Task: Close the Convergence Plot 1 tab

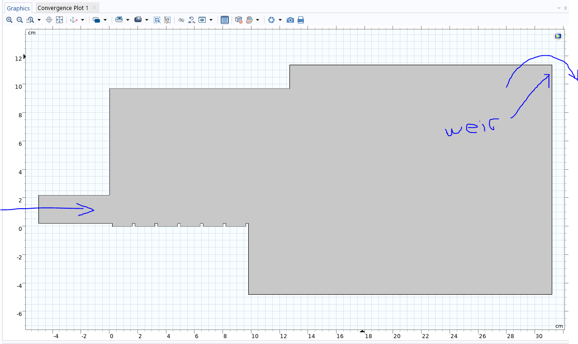Action: click(94, 8)
